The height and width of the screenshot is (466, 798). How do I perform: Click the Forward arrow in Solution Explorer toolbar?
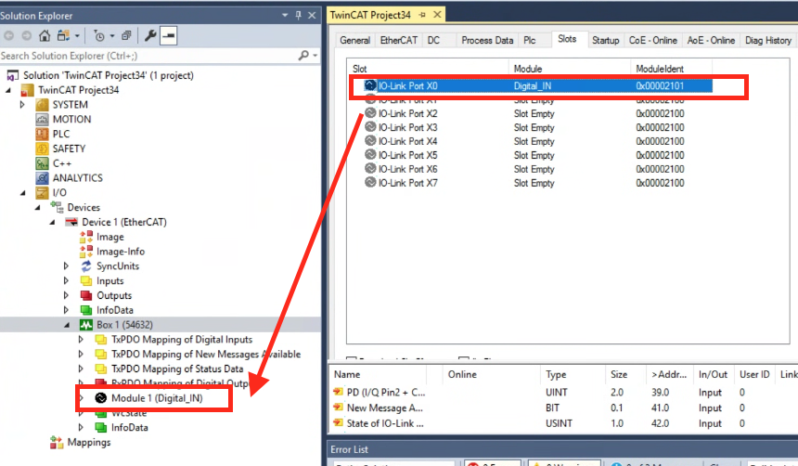pyautogui.click(x=27, y=35)
